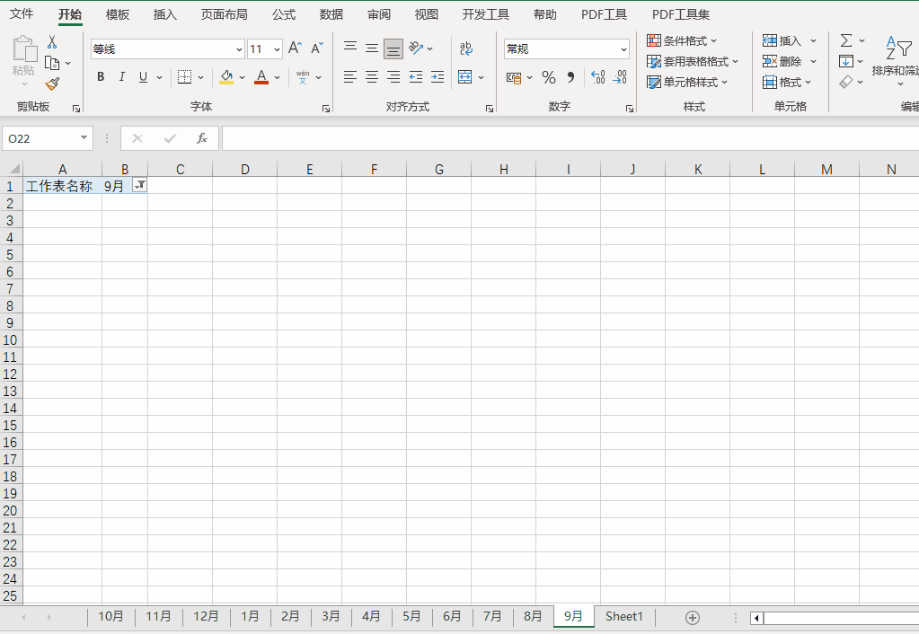Apply cell borders icon
Image resolution: width=919 pixels, height=634 pixels.
coord(185,76)
